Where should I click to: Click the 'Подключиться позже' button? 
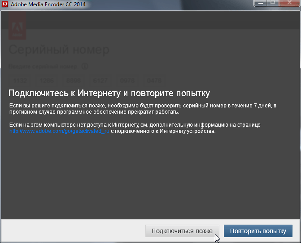tap(182, 231)
